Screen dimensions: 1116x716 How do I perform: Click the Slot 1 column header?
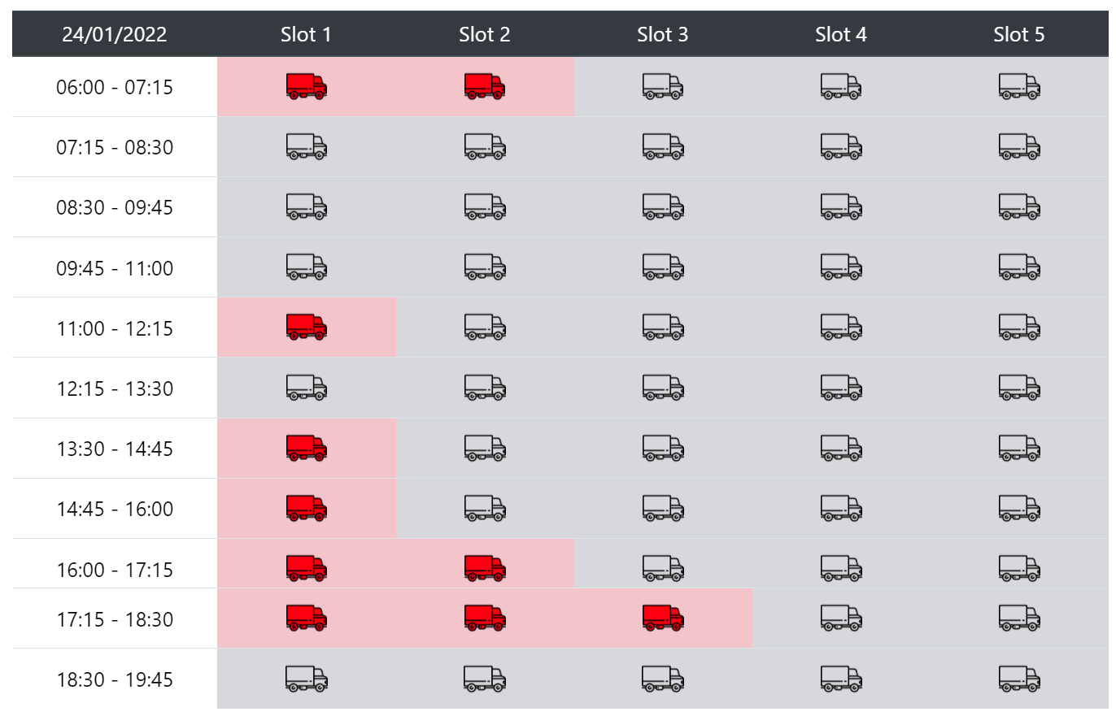point(307,34)
